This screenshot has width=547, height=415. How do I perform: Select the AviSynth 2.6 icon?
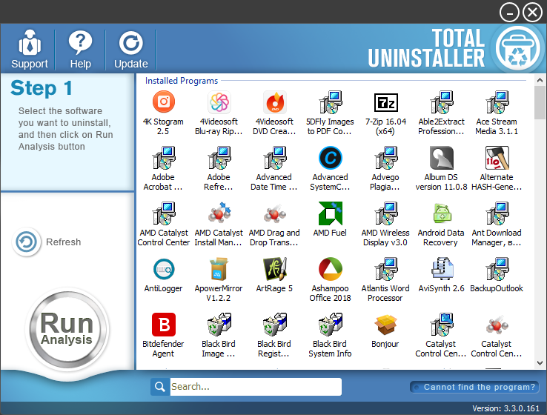pyautogui.click(x=441, y=269)
